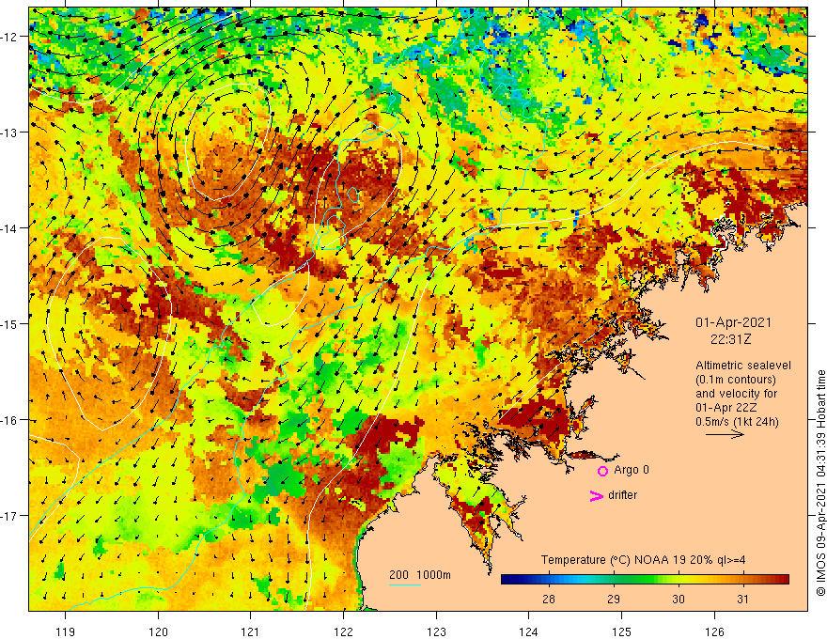Click the IMOS copyright timestamp text
Viewport: 827px width, 639px height.
[x=820, y=483]
